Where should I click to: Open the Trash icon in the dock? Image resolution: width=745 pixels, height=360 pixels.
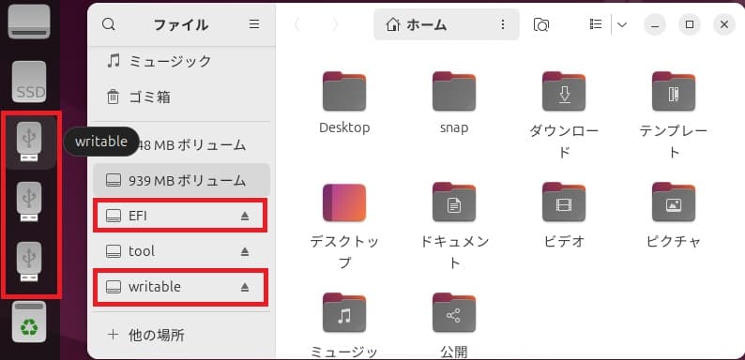[29, 322]
